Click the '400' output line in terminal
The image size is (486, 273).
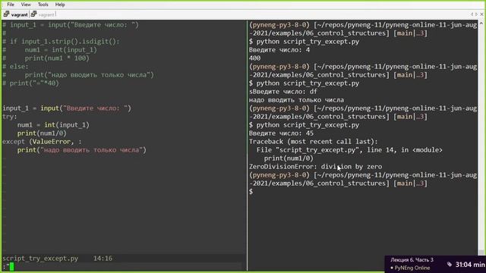click(255, 58)
